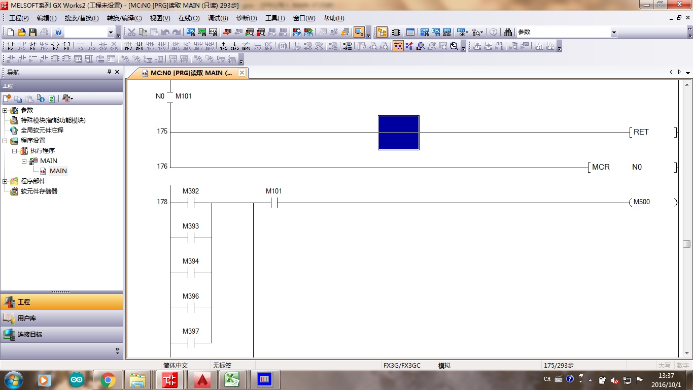
Task: Pin the 导航 navigation panel
Action: [109, 72]
